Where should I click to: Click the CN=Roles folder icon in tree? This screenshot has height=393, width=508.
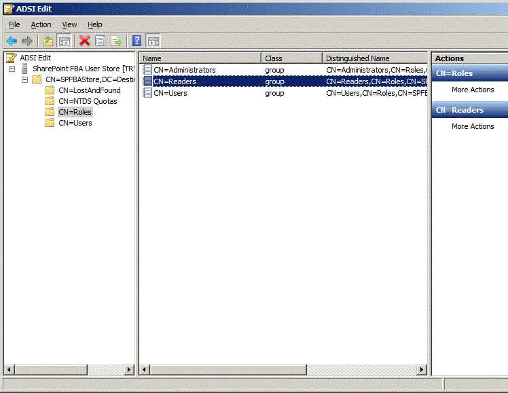50,112
